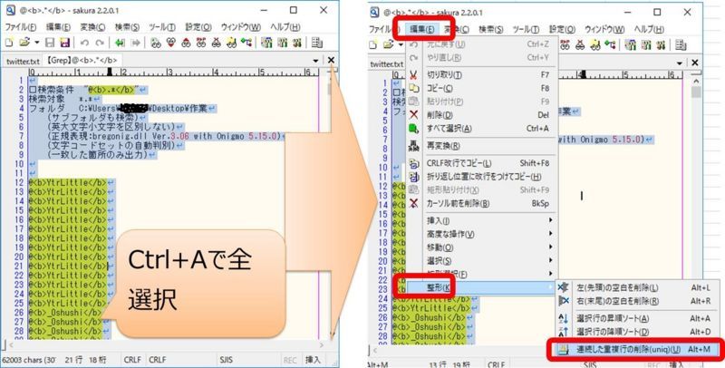725x368 pixels.
Task: Open ファイル(F) menu in left window
Action: pos(20,27)
